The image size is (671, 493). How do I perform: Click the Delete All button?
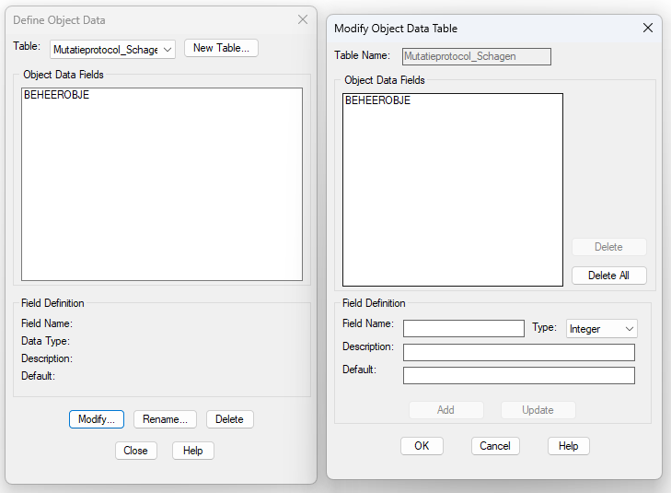pyautogui.click(x=609, y=276)
